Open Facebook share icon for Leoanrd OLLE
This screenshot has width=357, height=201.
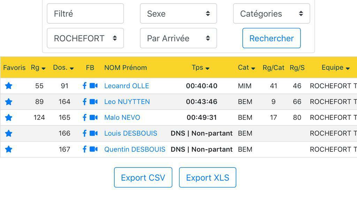coord(84,86)
